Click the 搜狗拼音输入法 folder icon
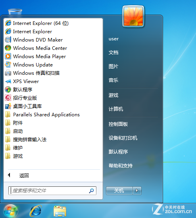The width and height of the screenshot is (196, 218). click(x=8, y=139)
